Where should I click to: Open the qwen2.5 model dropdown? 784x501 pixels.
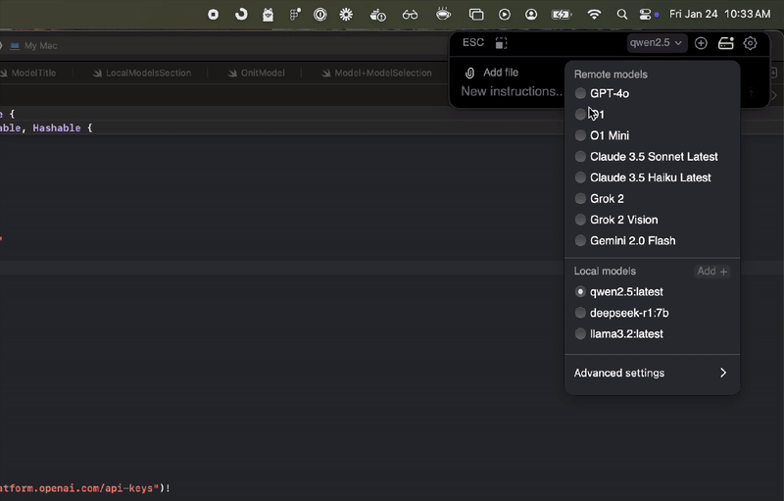(657, 43)
